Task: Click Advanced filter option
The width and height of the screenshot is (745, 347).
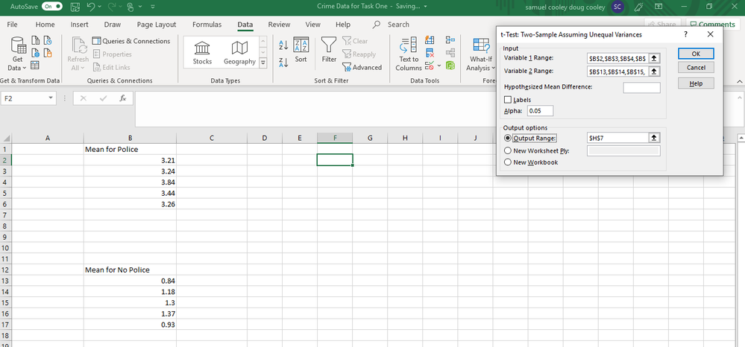Action: click(362, 68)
